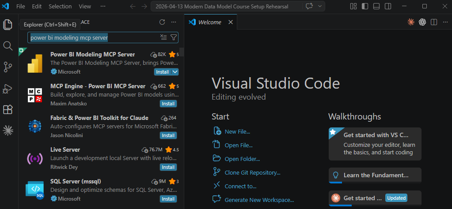This screenshot has height=209, width=452.
Task: Toggle the bottom panel visibility
Action: [x=376, y=6]
